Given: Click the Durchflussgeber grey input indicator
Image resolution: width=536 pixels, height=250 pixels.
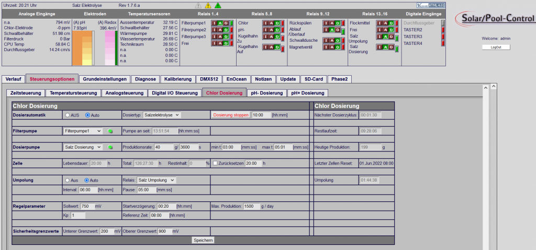Looking at the screenshot, I should (443, 23).
